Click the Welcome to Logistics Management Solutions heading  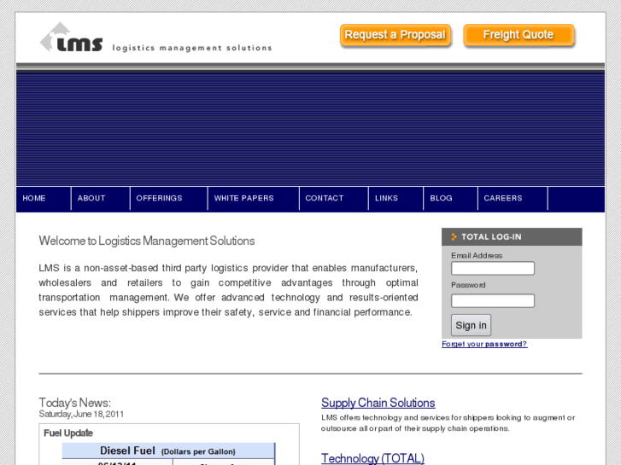pos(147,241)
